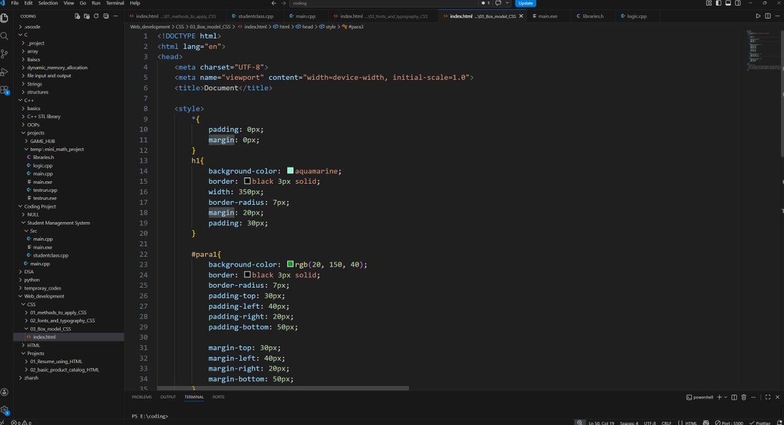The width and height of the screenshot is (784, 425).
Task: Switch to the PROBLEMS panel tab
Action: [x=141, y=397]
